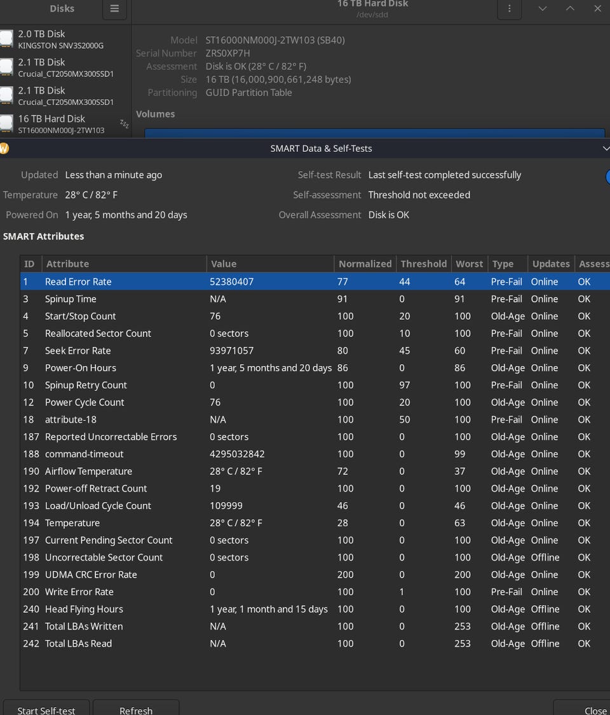Sort attributes by ID column
The height and width of the screenshot is (715, 610).
coord(30,264)
